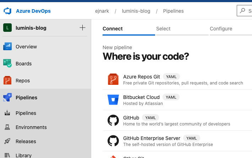252x158 pixels.
Task: Select the bold Pipelines section header
Action: click(26, 98)
